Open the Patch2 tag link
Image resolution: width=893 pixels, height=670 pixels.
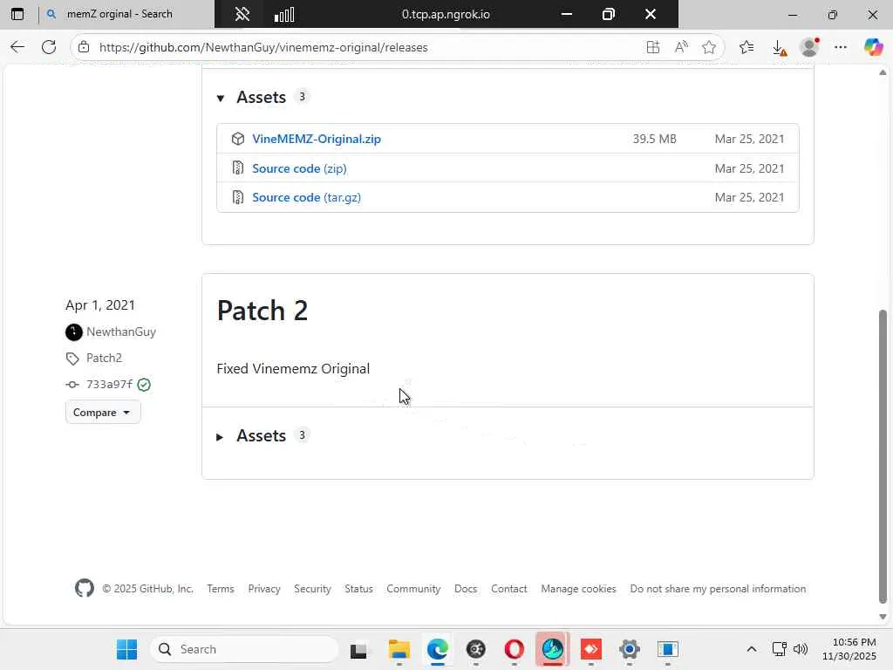pos(105,358)
